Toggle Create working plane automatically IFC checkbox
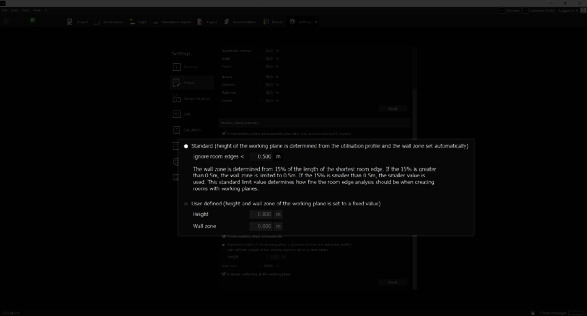This screenshot has height=316, width=587. tap(224, 133)
